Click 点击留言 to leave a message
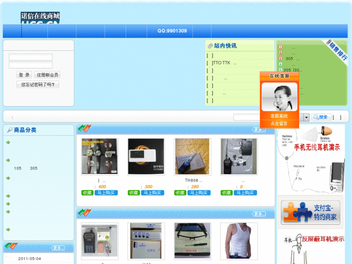Viewport: 352px width, 264px height. [279, 124]
